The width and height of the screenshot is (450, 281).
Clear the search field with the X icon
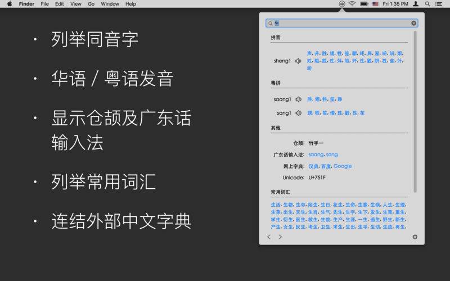pyautogui.click(x=413, y=23)
